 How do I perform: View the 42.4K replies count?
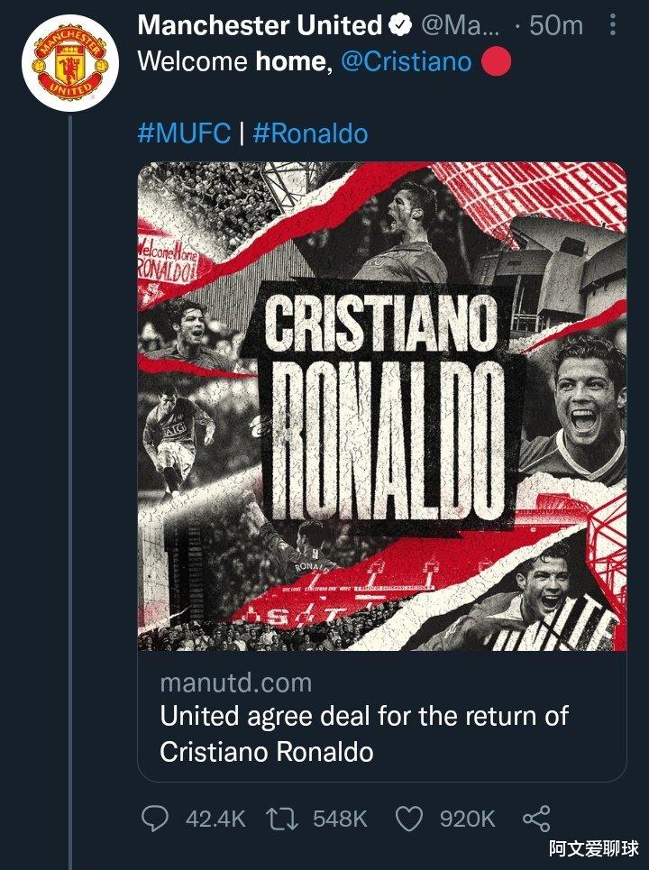pos(215,819)
